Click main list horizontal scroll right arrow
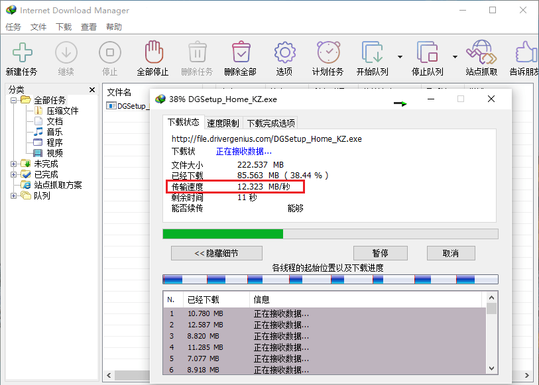Screen dimensions: 539x385 (x=527, y=375)
